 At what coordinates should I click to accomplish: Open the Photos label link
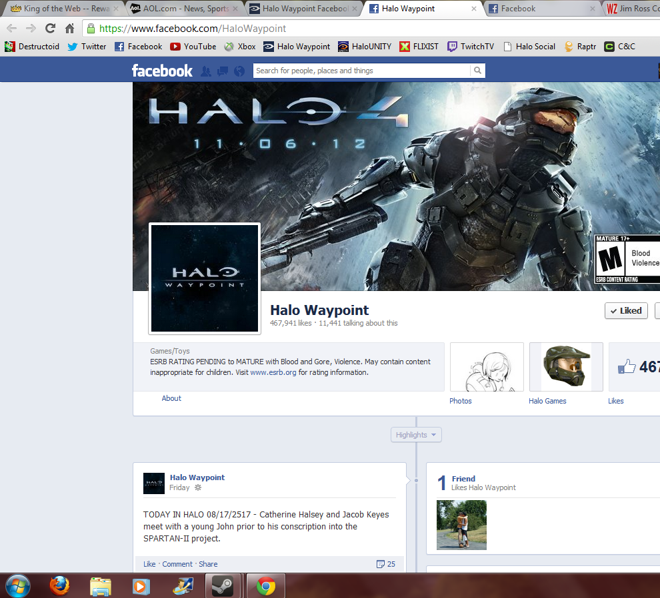pos(461,401)
